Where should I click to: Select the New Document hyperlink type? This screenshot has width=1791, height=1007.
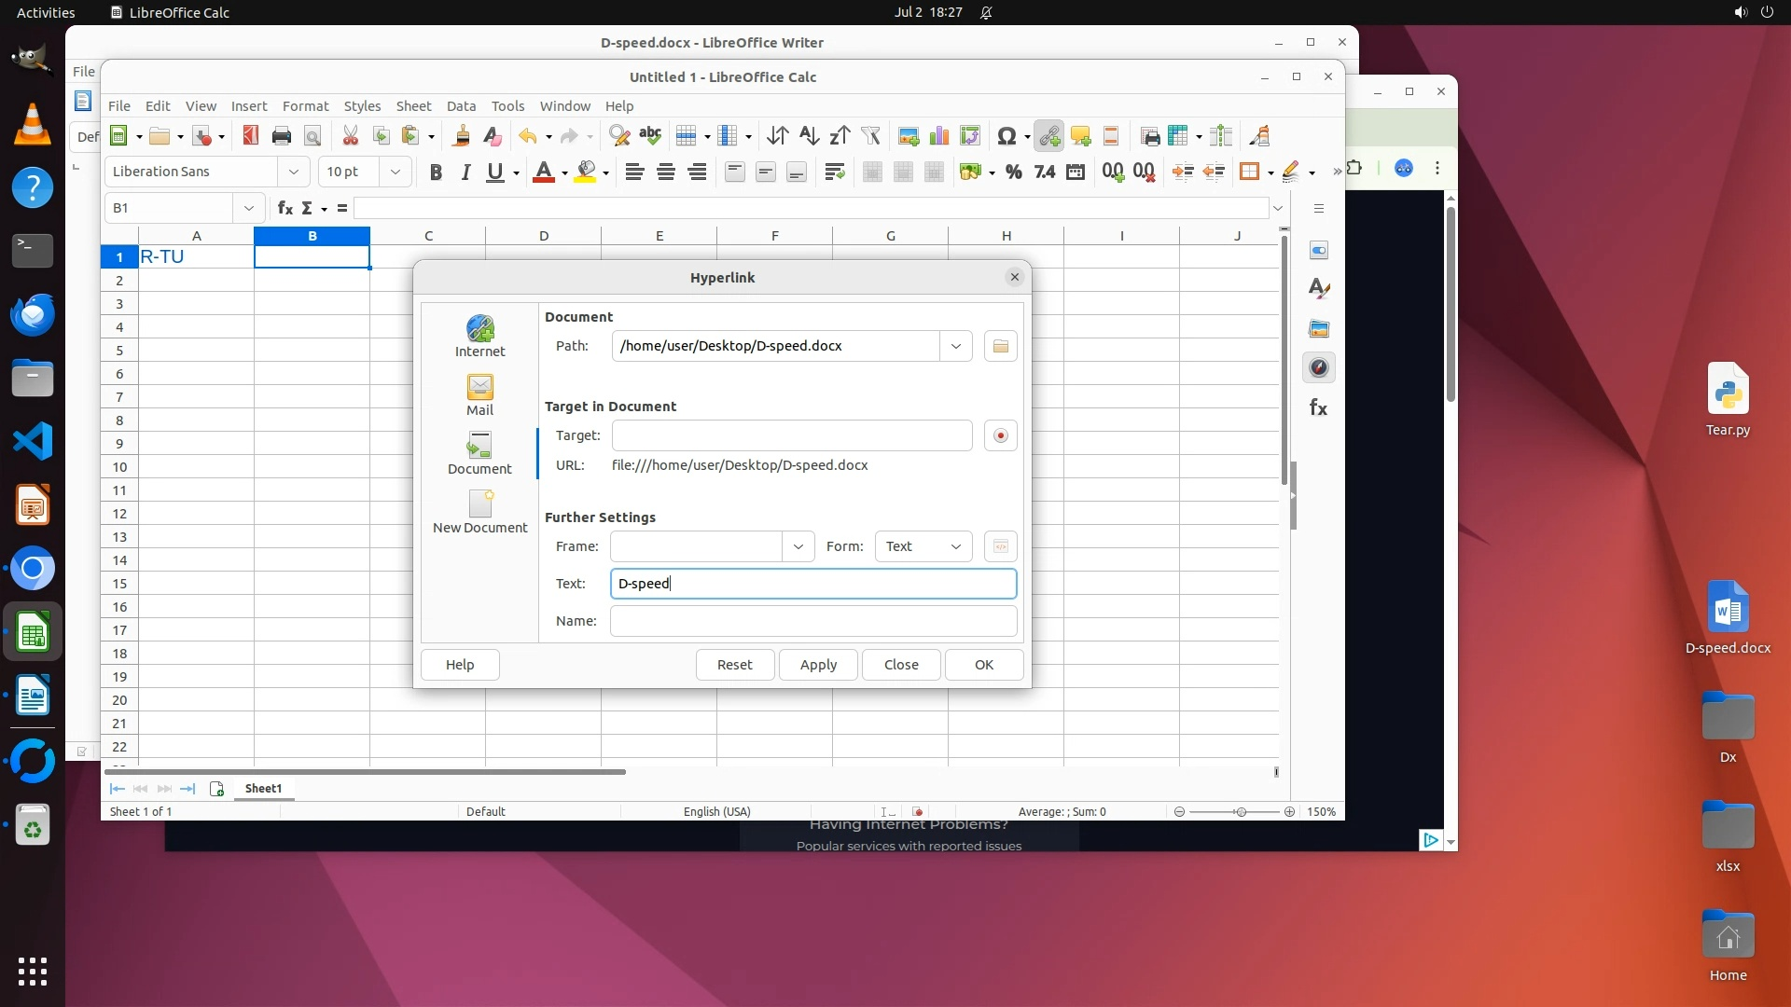(479, 512)
